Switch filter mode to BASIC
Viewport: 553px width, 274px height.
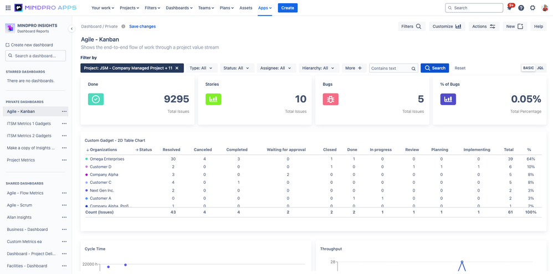pyautogui.click(x=528, y=68)
